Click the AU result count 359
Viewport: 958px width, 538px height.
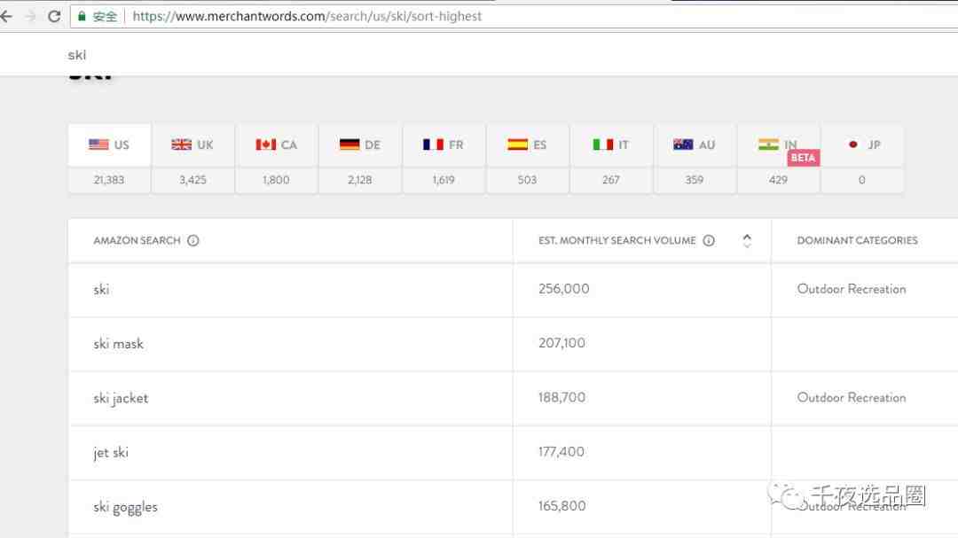point(695,180)
